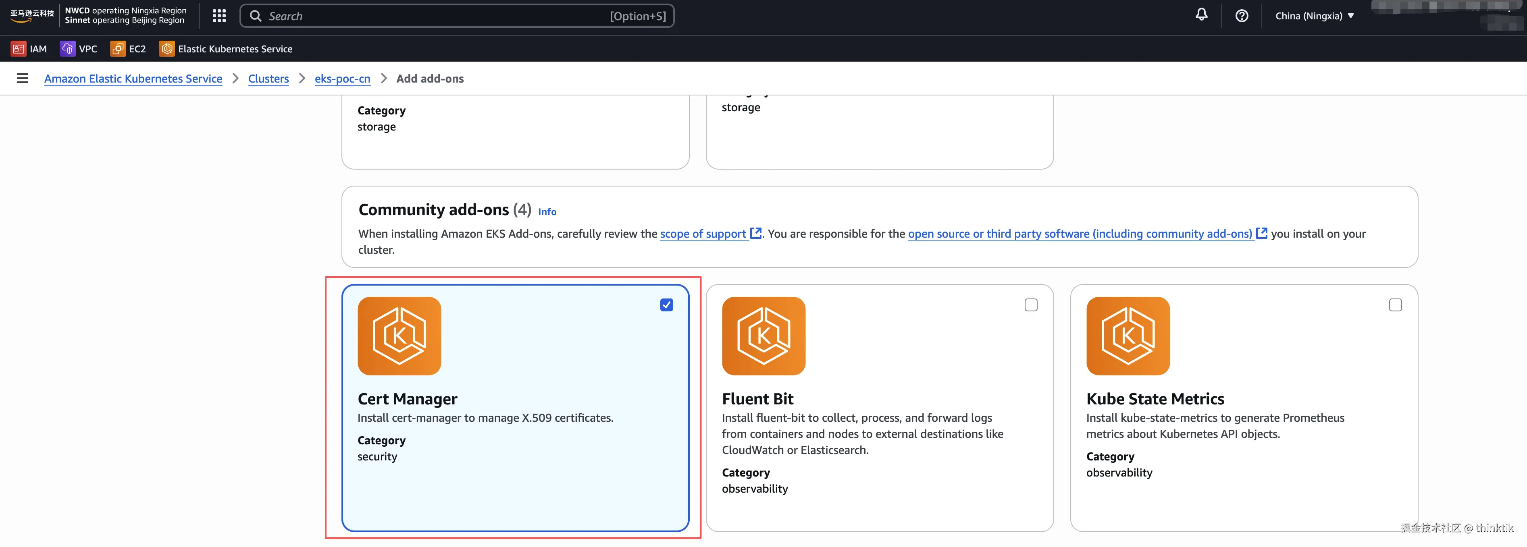Click the notifications bell icon
This screenshot has height=547, width=1527.
(x=1201, y=15)
